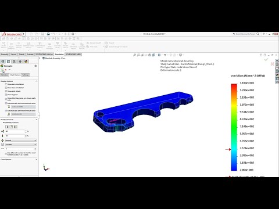This screenshot has width=279, height=209.
Task: Click the SOLIDWORKS logo
Action: 12,34
